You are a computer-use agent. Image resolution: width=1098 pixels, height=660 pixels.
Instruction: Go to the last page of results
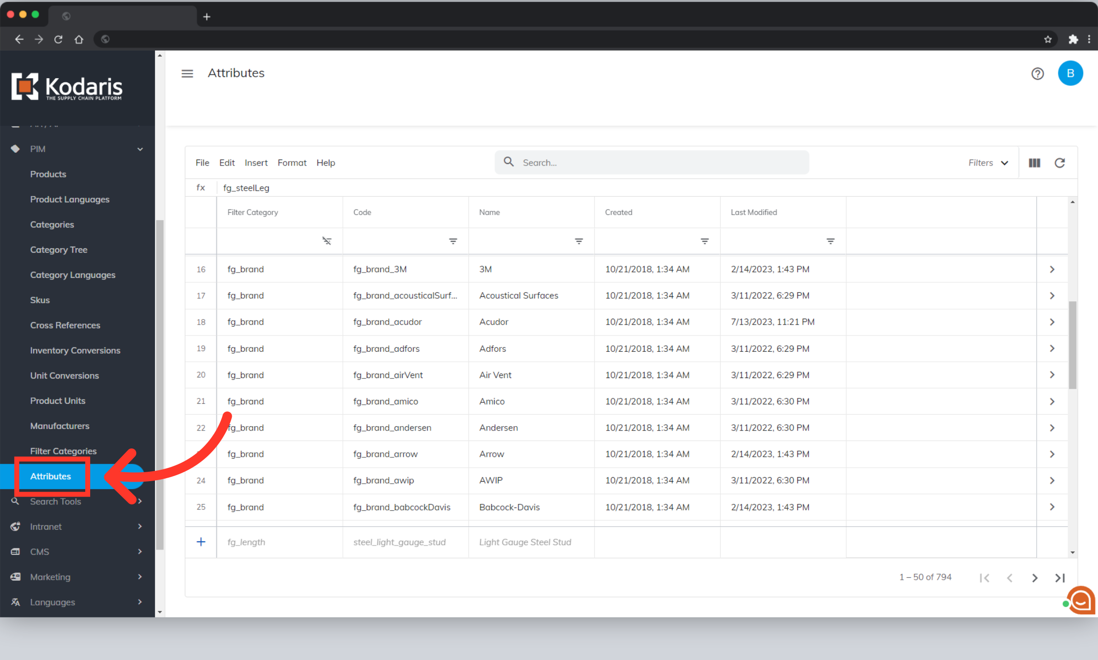[1059, 578]
